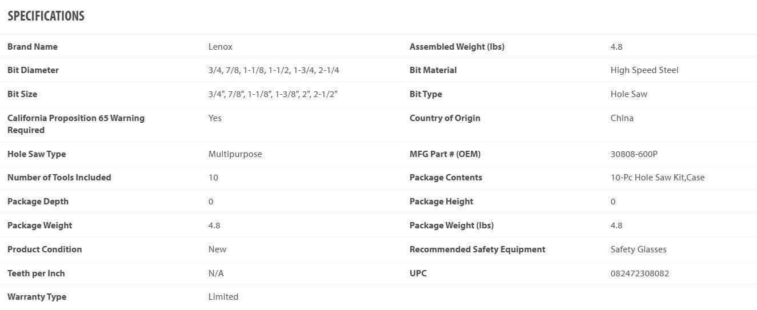Click the Product Condition value New
The image size is (757, 310).
pos(218,249)
